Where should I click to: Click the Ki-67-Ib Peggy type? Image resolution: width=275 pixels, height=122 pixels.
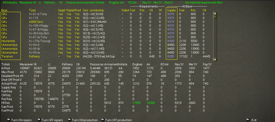pos(39,29)
